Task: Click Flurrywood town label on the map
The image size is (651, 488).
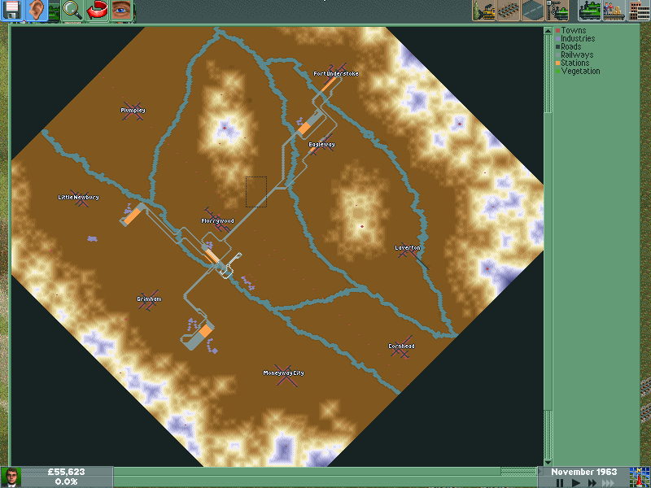Action: [217, 220]
